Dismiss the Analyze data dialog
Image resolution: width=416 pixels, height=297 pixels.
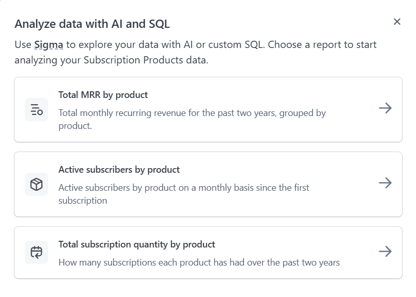(x=397, y=22)
